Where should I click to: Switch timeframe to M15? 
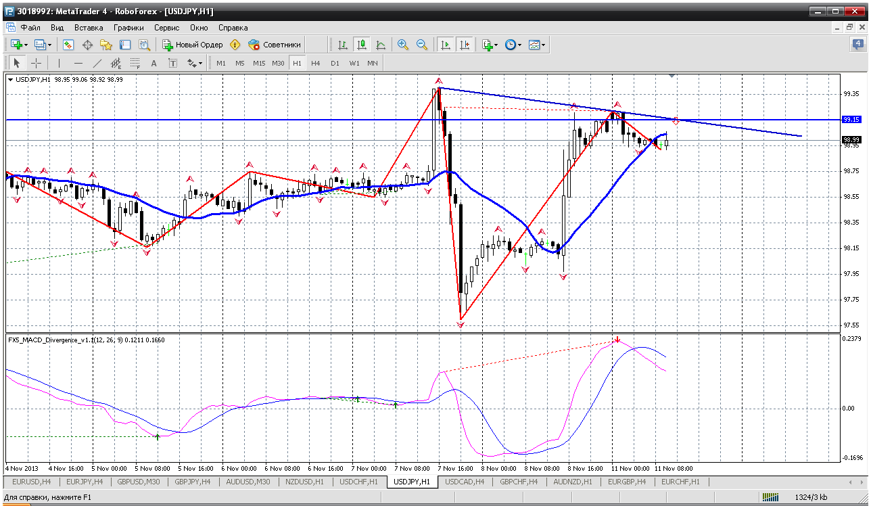point(259,63)
